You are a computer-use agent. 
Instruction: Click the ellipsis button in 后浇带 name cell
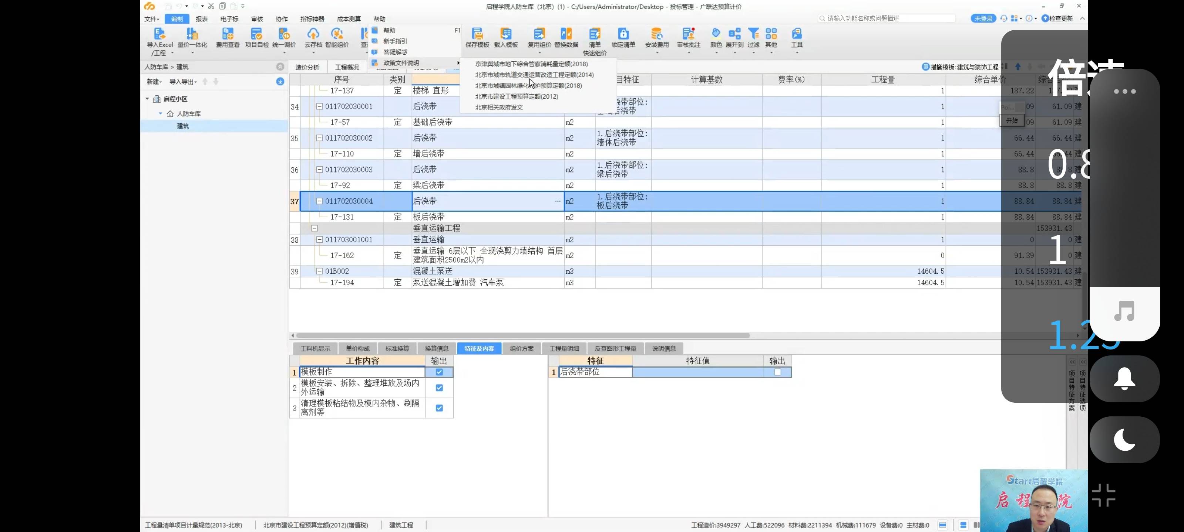click(557, 201)
